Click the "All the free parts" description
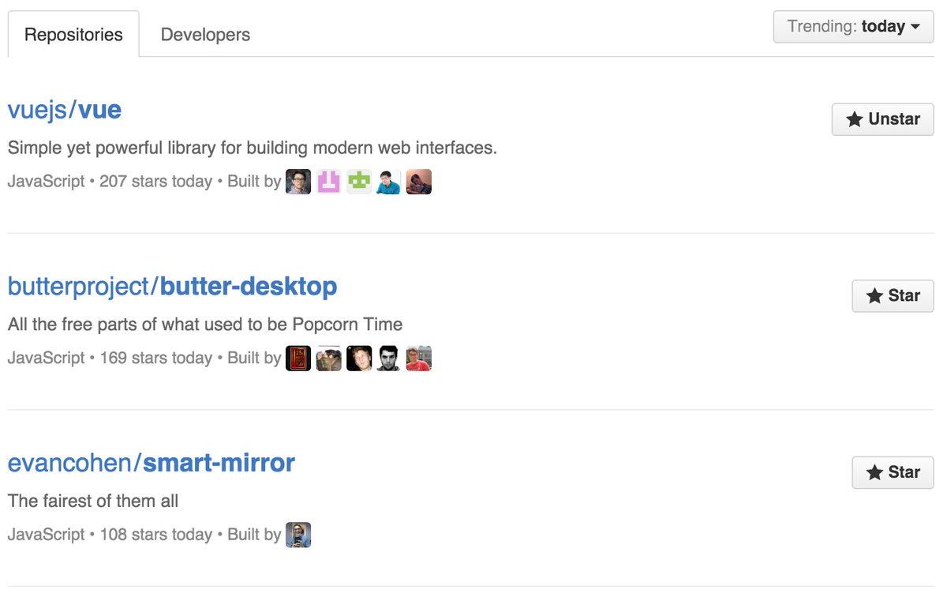This screenshot has width=947, height=601. tap(205, 325)
